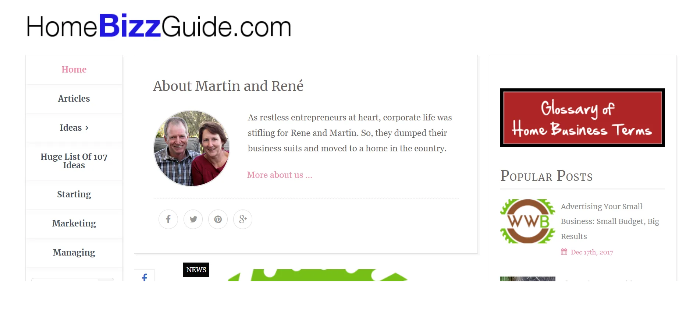Click the Google+ share icon
Viewport: 693px width, 313px height.
pos(242,219)
